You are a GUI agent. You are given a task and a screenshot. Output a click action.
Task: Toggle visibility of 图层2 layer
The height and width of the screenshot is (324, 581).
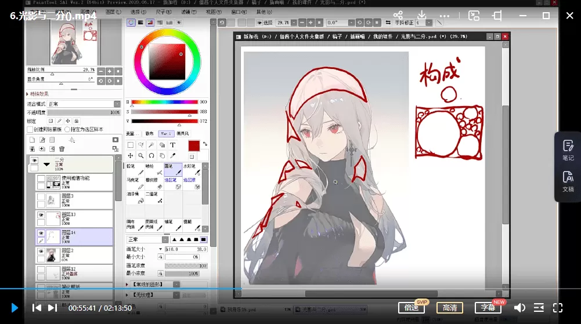click(x=41, y=252)
